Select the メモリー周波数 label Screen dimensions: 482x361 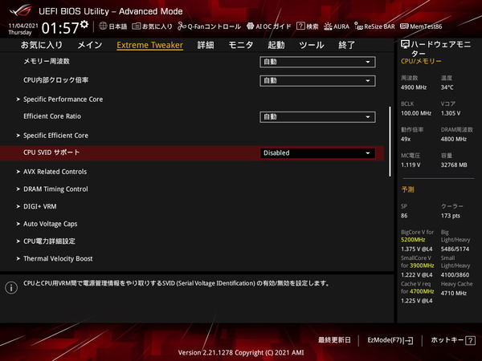tap(47, 62)
